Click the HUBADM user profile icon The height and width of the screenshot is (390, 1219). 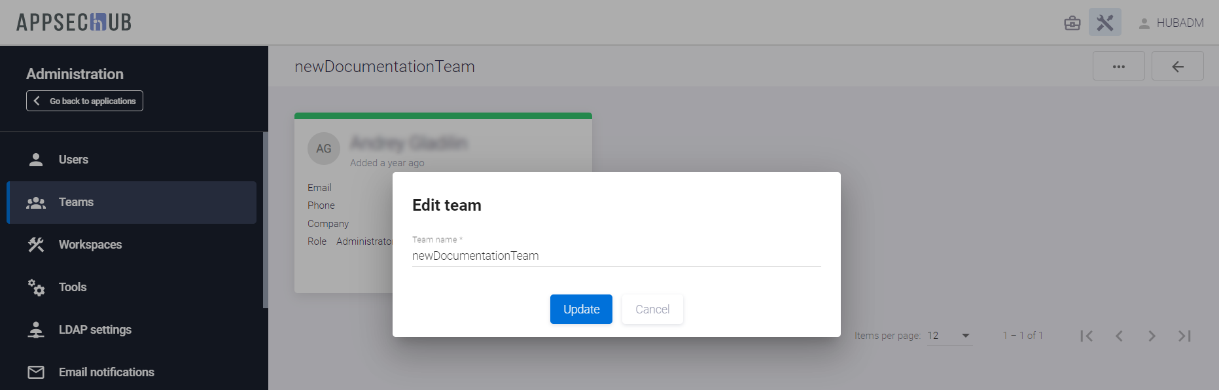(1144, 24)
